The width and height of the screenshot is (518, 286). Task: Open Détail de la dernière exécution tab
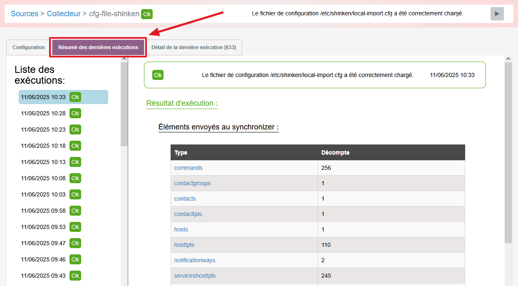(x=193, y=47)
